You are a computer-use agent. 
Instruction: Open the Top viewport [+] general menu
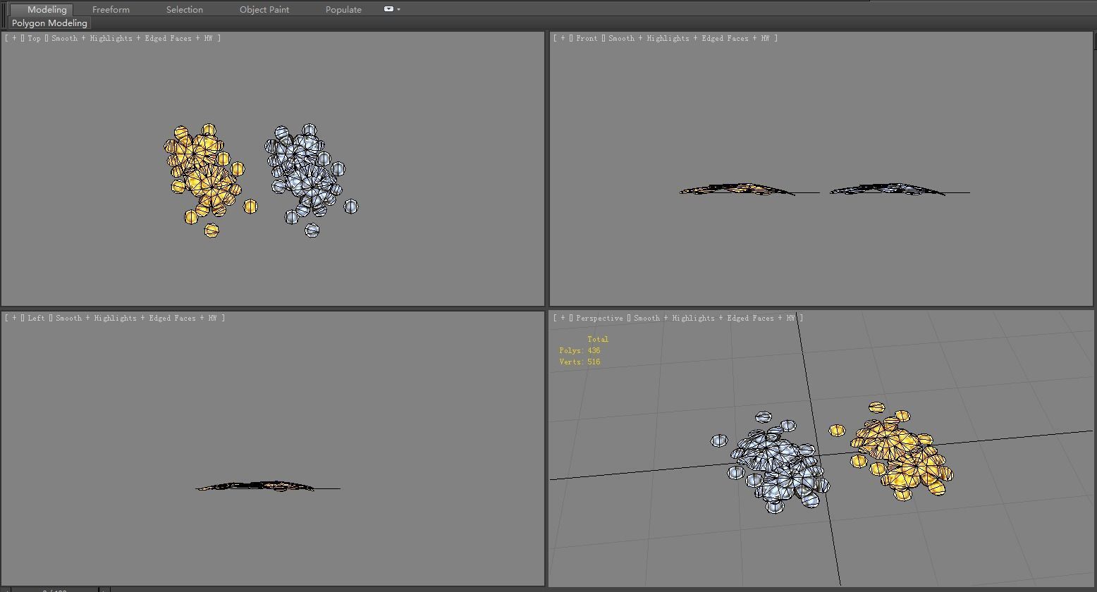(x=14, y=38)
